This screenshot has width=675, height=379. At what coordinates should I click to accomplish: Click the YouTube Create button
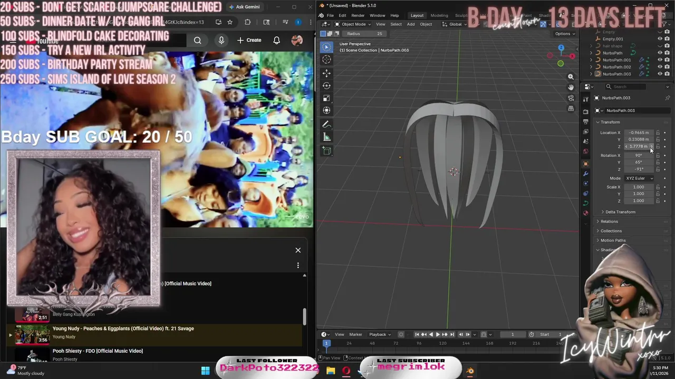(x=249, y=40)
